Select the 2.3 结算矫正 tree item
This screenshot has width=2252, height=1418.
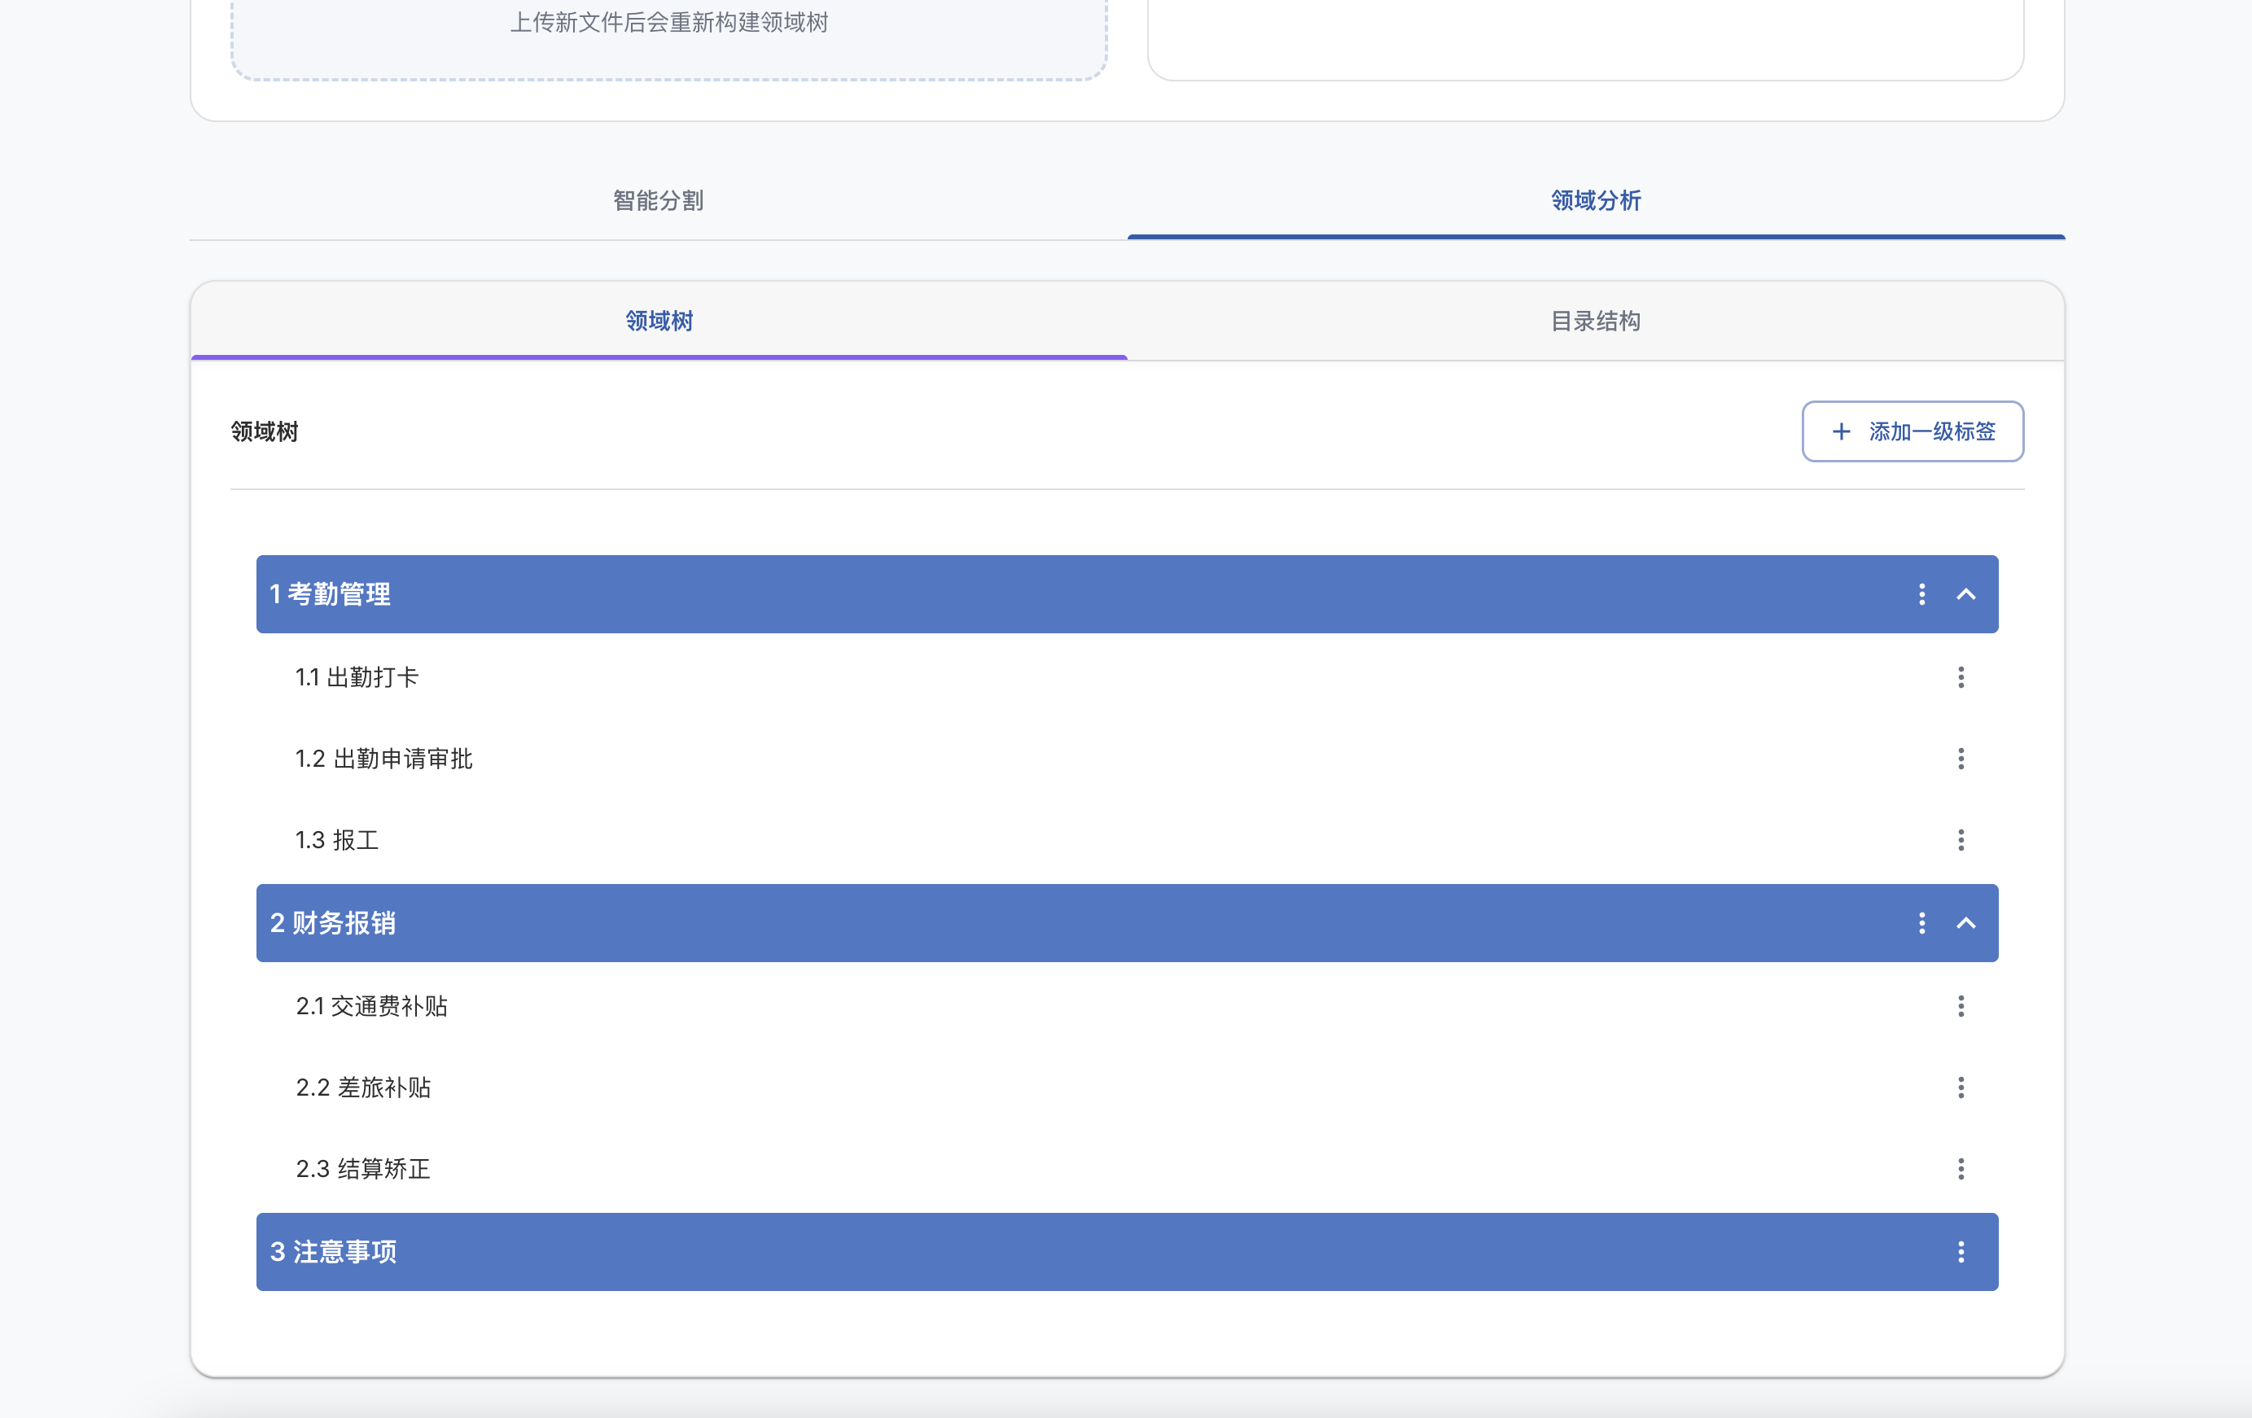[363, 1168]
